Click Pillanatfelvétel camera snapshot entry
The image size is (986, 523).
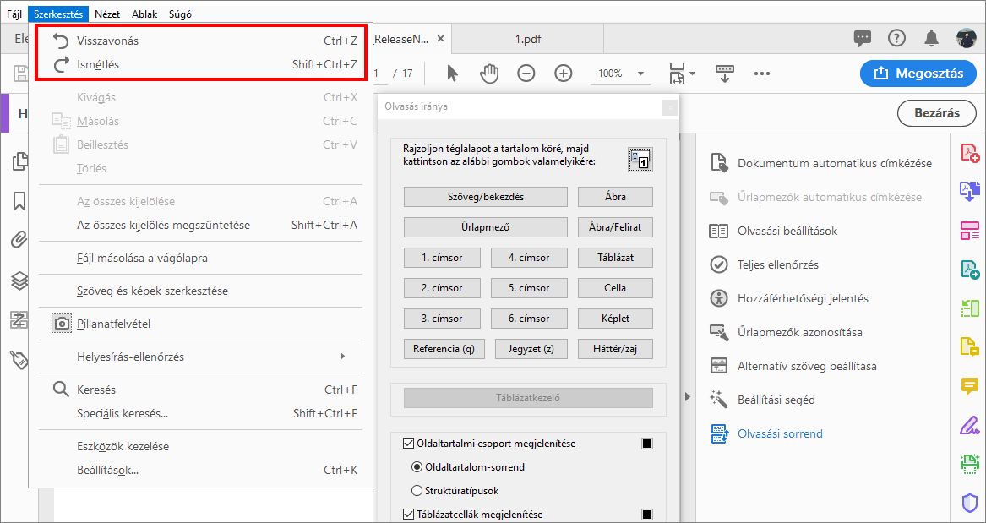(x=200, y=324)
